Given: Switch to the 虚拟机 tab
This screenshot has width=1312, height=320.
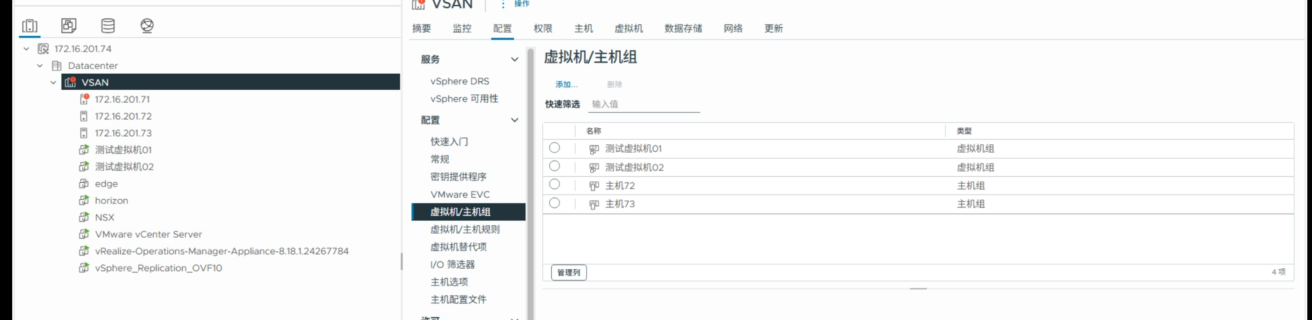Looking at the screenshot, I should pos(628,29).
